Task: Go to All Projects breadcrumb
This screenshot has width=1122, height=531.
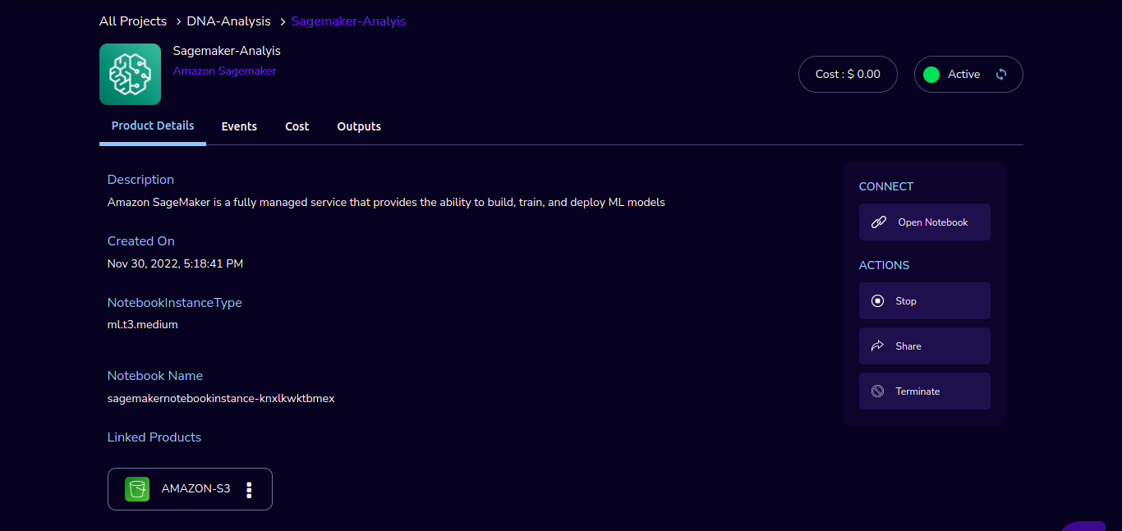Action: click(x=133, y=21)
